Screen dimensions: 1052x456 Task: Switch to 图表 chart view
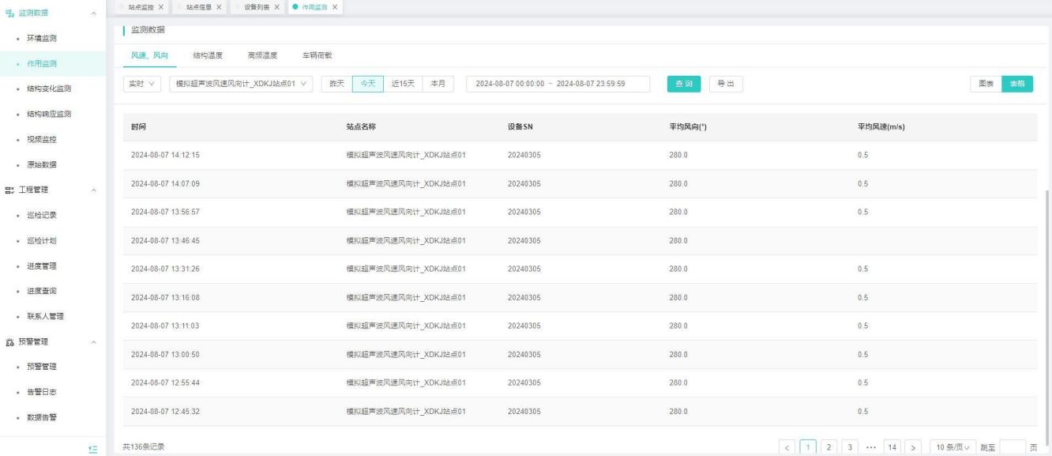(986, 84)
